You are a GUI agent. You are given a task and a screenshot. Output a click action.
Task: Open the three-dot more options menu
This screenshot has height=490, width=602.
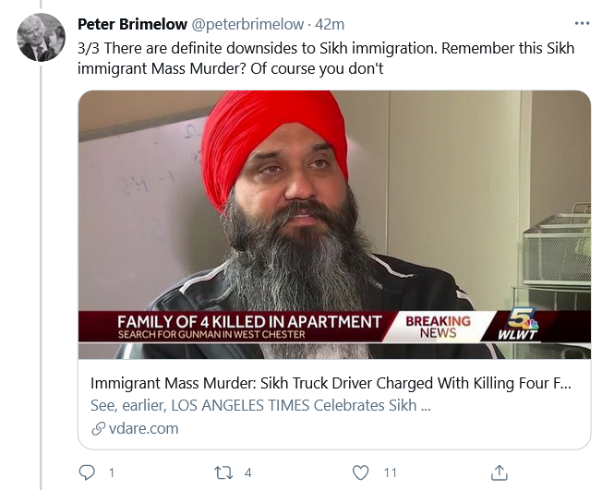click(x=582, y=24)
